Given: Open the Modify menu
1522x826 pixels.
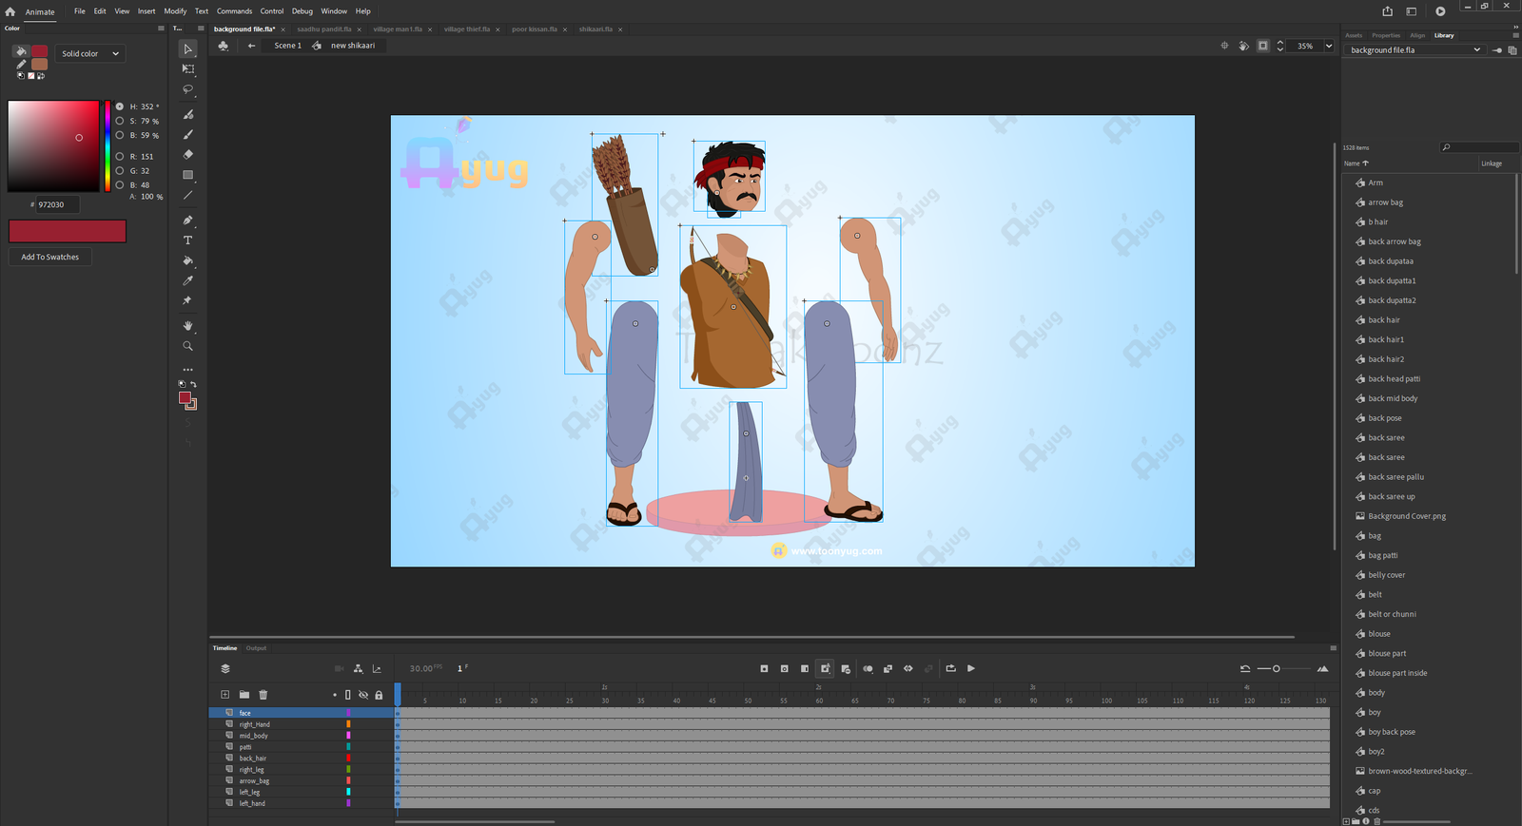Looking at the screenshot, I should (x=175, y=11).
